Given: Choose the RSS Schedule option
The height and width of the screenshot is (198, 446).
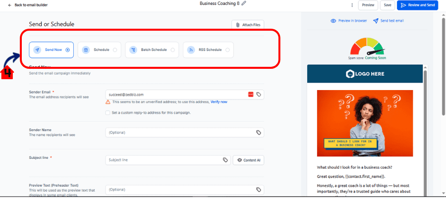Looking at the screenshot, I should coord(227,49).
